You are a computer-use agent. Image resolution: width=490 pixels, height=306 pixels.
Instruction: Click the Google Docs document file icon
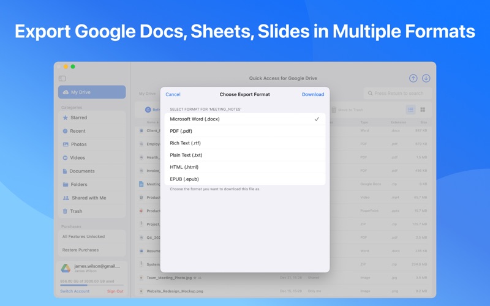141,184
